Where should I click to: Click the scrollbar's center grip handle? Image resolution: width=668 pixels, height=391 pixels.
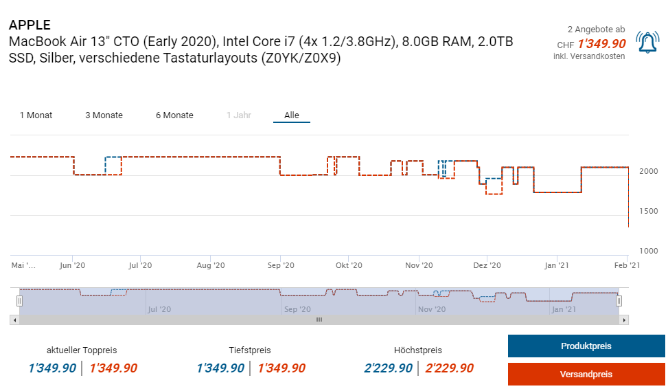click(319, 320)
